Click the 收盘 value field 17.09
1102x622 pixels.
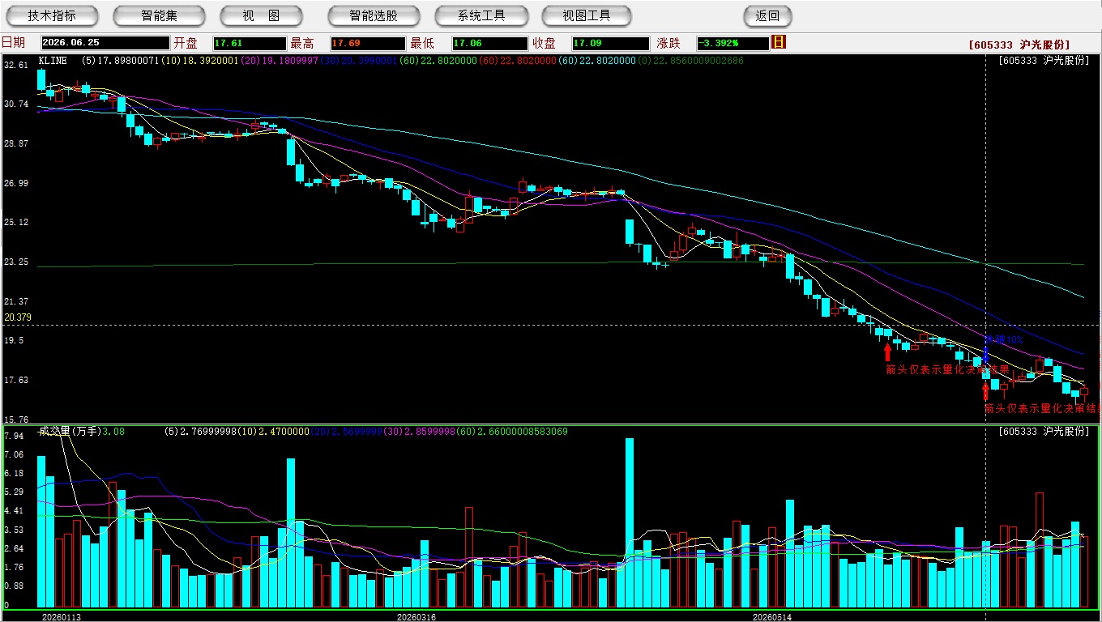[x=609, y=43]
